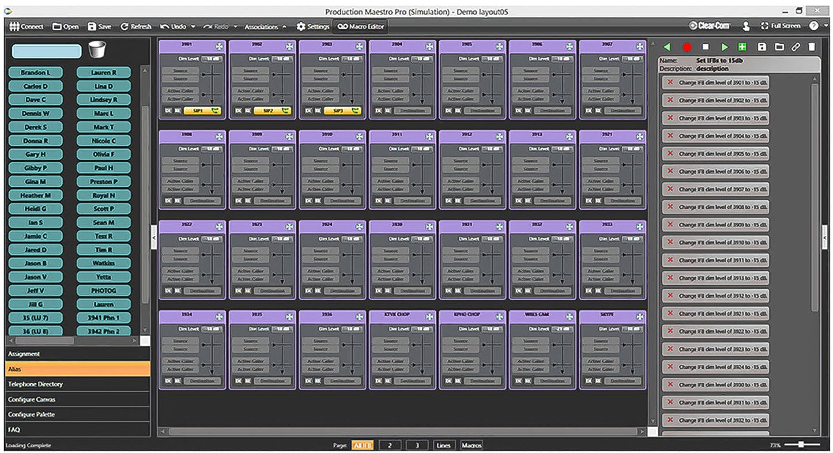Open Telephone Directory section

[x=78, y=384]
